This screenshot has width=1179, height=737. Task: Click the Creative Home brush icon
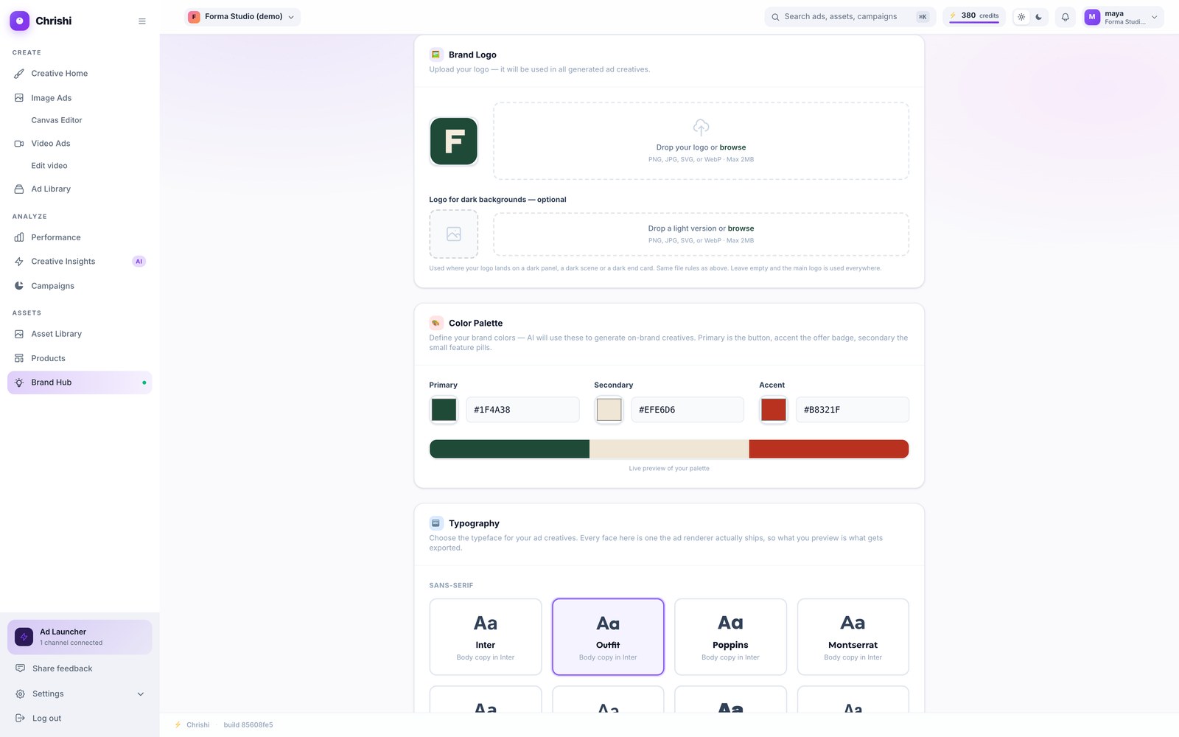19,74
